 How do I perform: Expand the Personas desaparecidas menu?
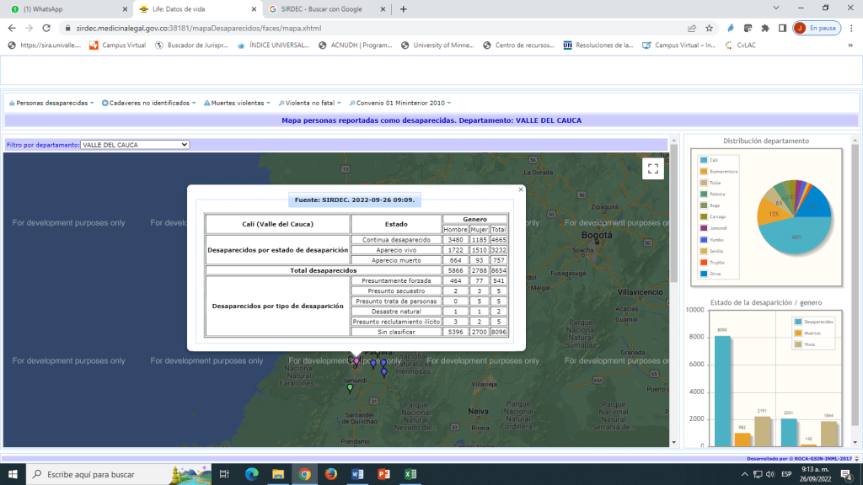[51, 103]
